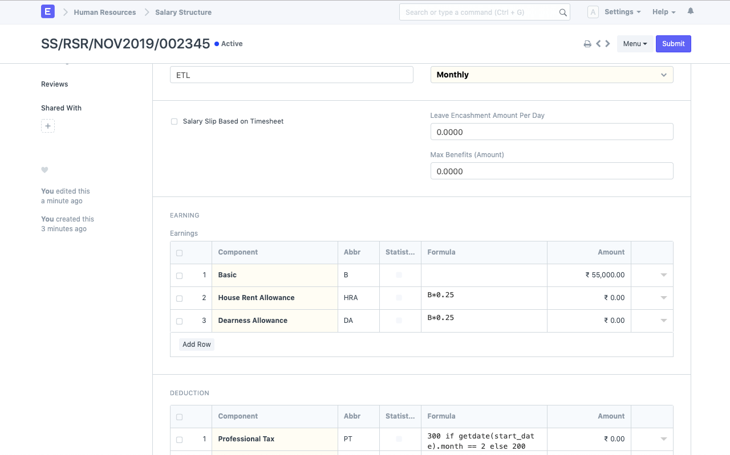Go to the next document arrow
Screen dimensions: 730x455
608,43
